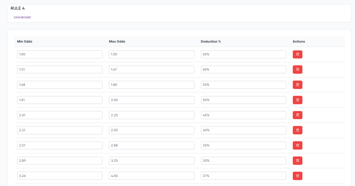Click the Min Odds column header
355x186 pixels.
tap(25, 41)
